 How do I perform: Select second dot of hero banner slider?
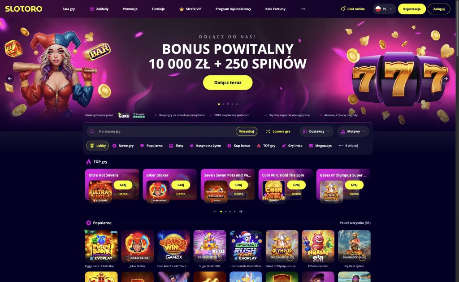point(223,104)
